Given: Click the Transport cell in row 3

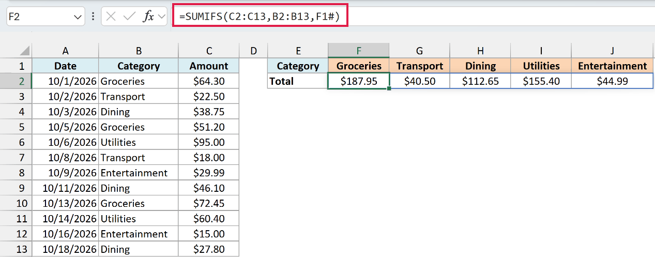Looking at the screenshot, I should point(139,96).
